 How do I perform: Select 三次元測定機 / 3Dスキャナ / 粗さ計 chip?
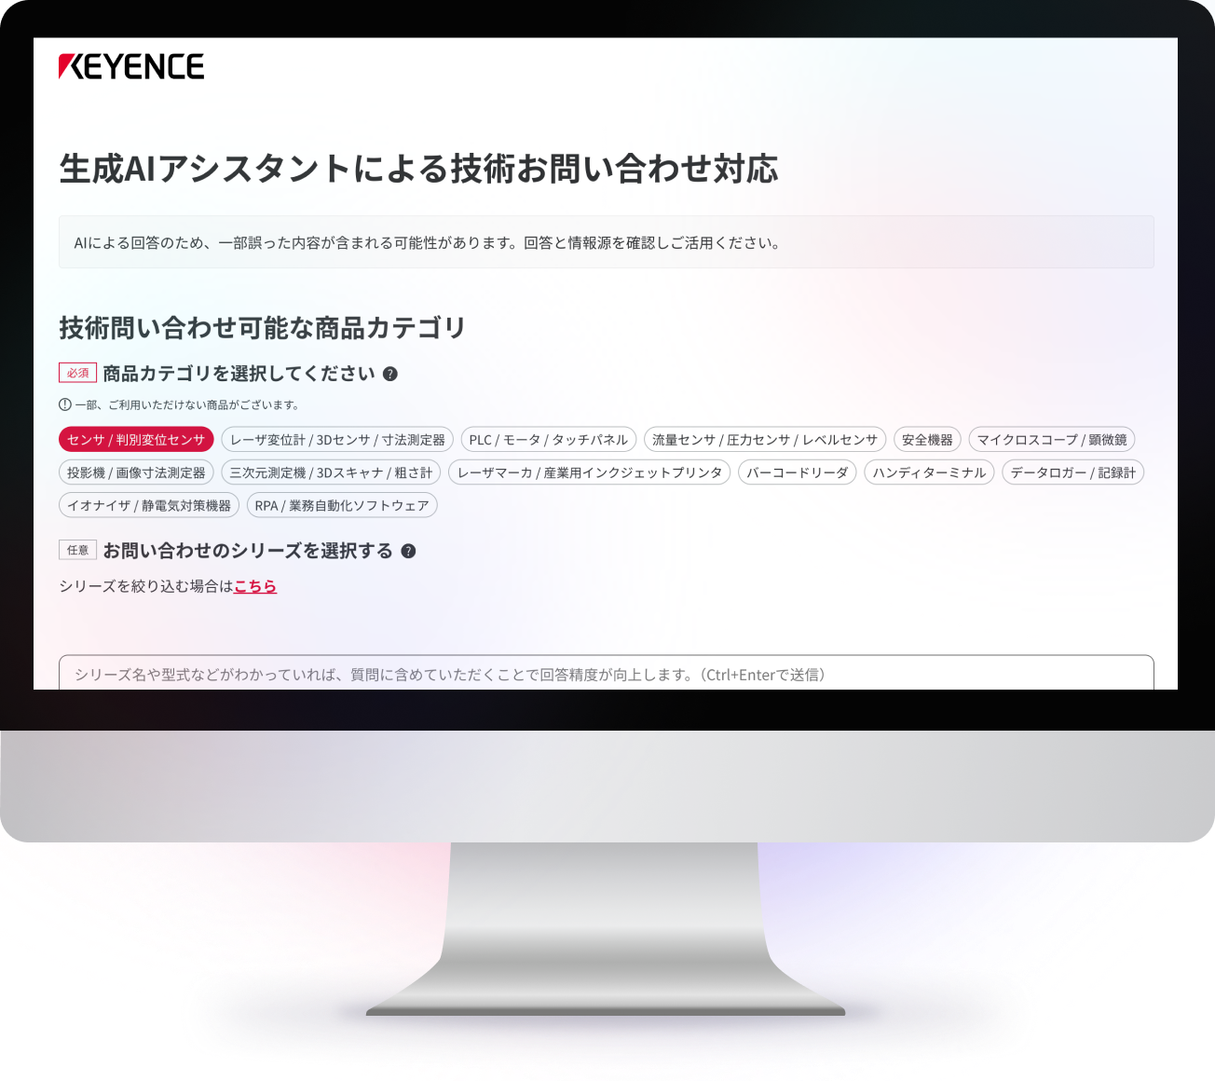point(331,472)
